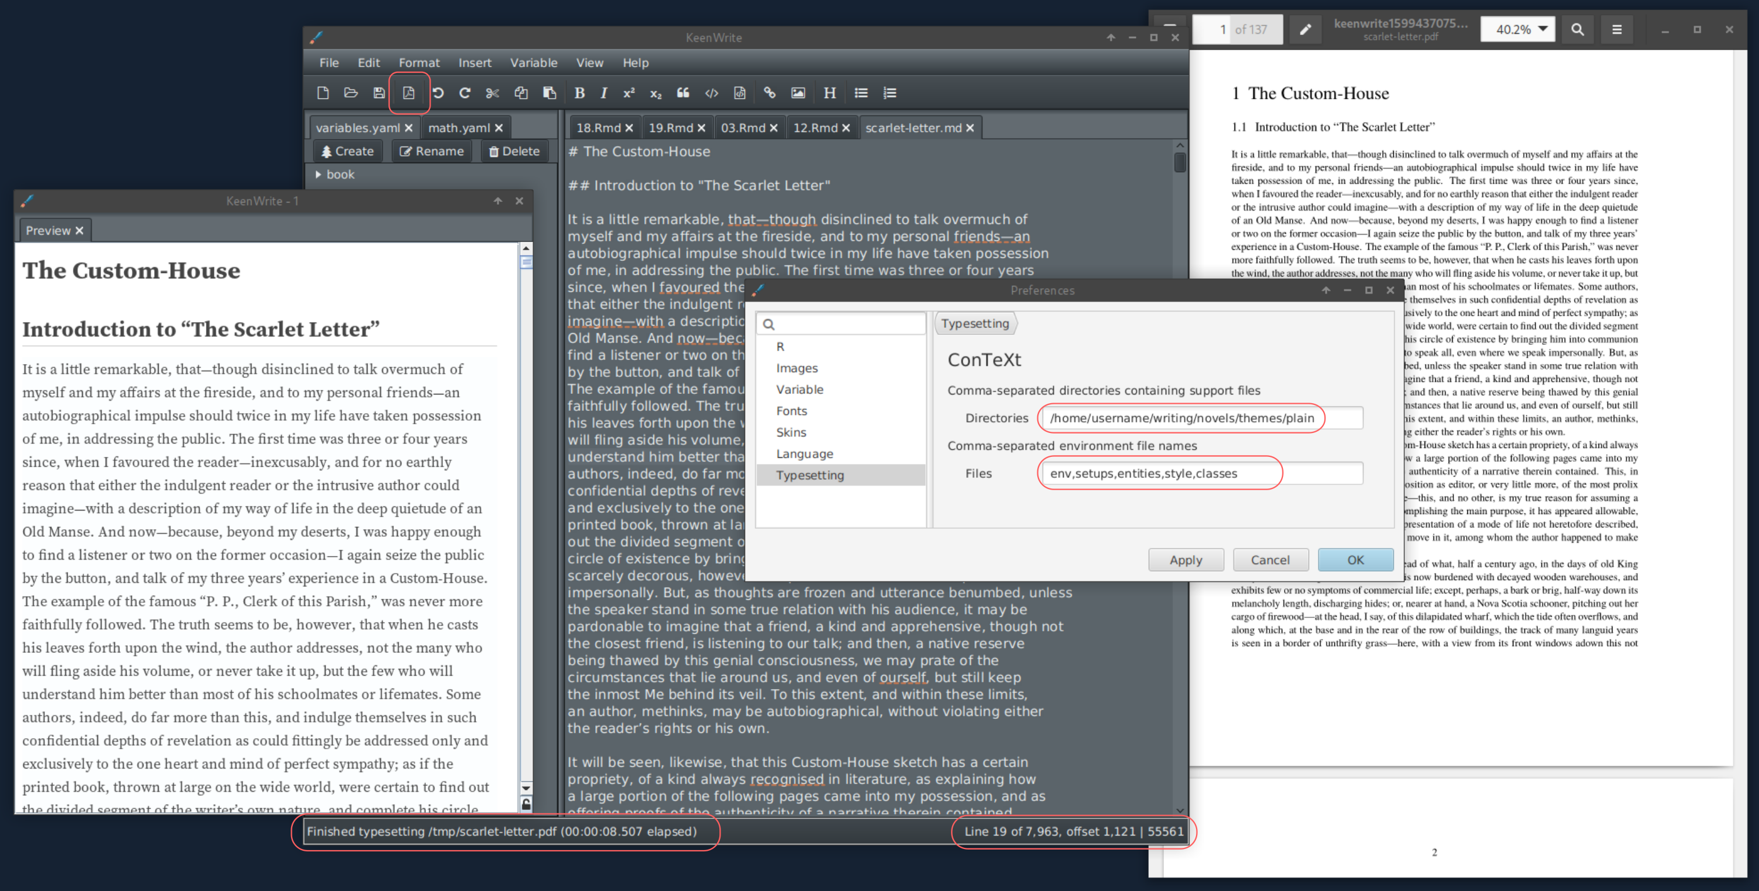Open the Edit menu

click(x=369, y=63)
